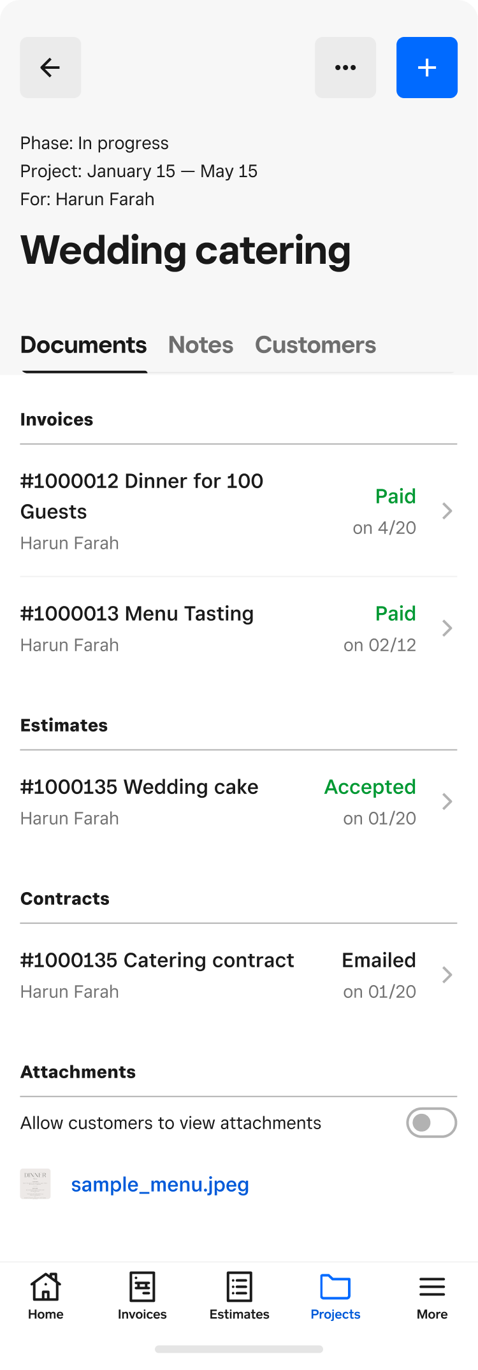Go to Home in bottom navigation
This screenshot has width=478, height=1370.
tap(46, 1296)
